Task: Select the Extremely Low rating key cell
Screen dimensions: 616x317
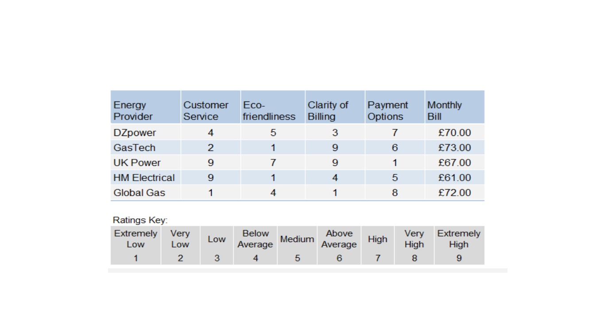Action: [136, 245]
